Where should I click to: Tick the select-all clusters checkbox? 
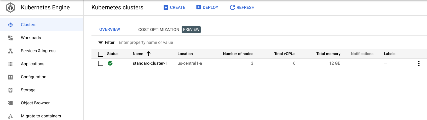101,54
